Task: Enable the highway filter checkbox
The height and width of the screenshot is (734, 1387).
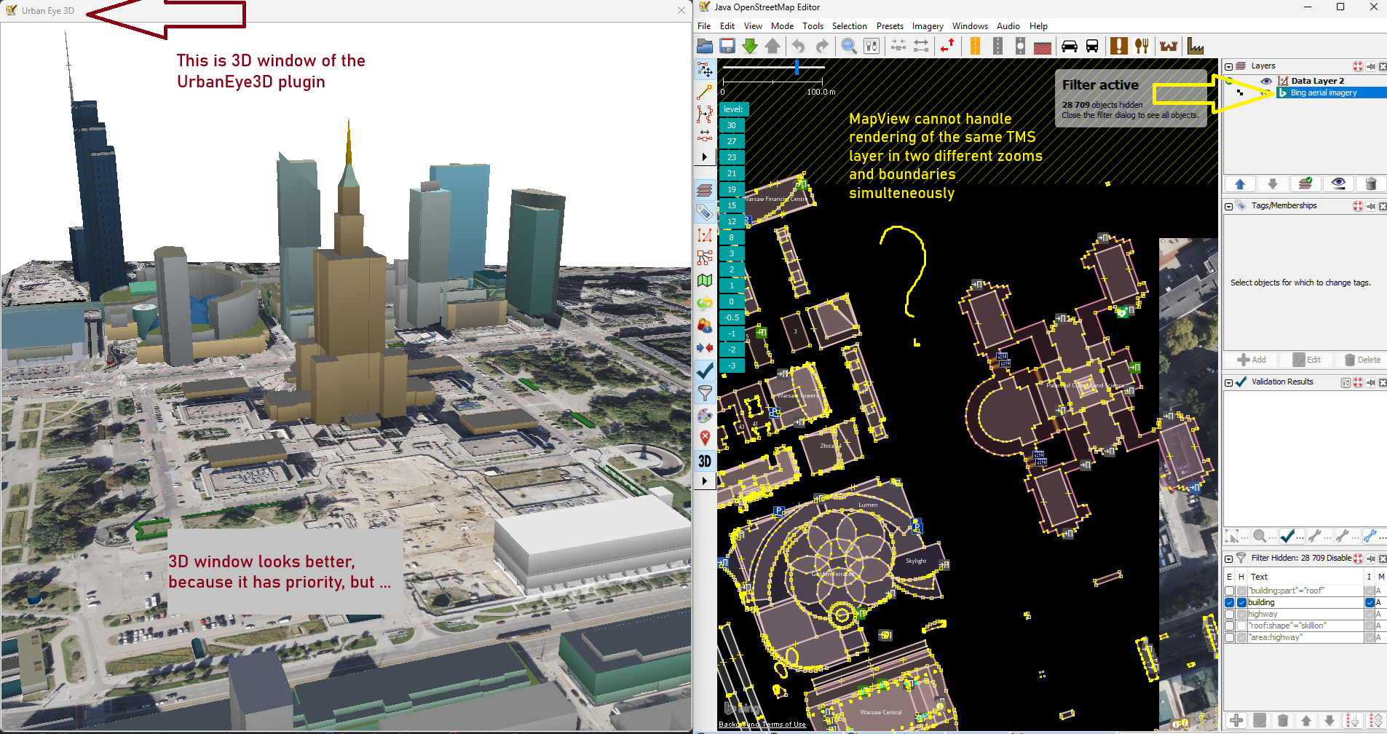Action: pyautogui.click(x=1230, y=615)
